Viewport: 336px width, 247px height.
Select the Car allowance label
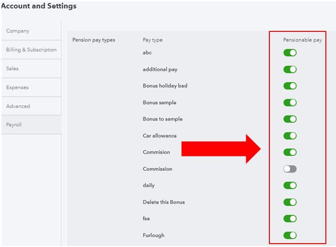pyautogui.click(x=160, y=136)
